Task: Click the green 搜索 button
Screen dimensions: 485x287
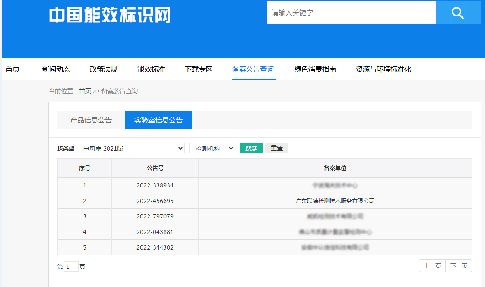Action: coord(251,148)
